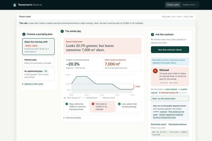Click Next: try the honest plan
Screen dimensions: 212x141
pyautogui.click(x=170, y=99)
